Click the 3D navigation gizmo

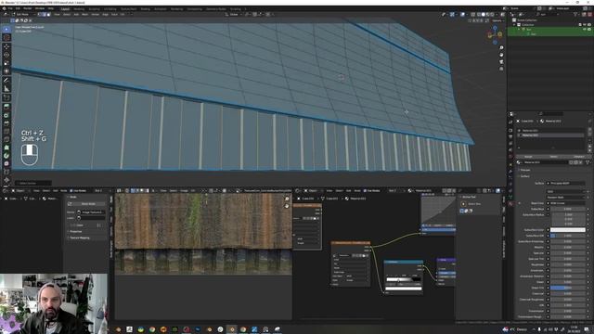click(x=495, y=35)
